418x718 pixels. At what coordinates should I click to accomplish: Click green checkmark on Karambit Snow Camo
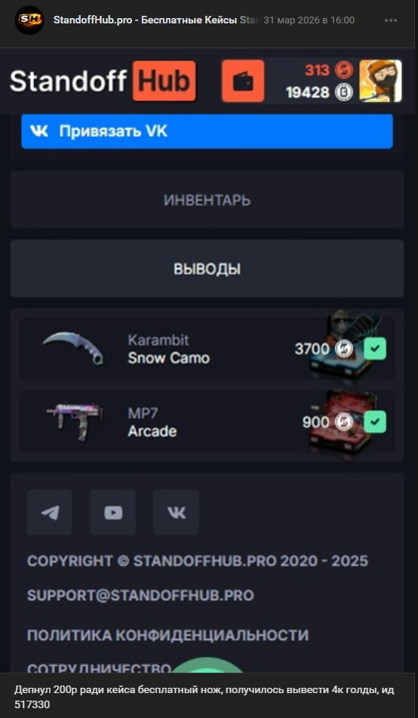(375, 349)
